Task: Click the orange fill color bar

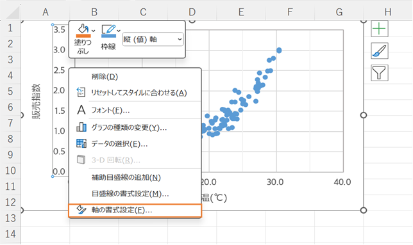Action: (83, 36)
